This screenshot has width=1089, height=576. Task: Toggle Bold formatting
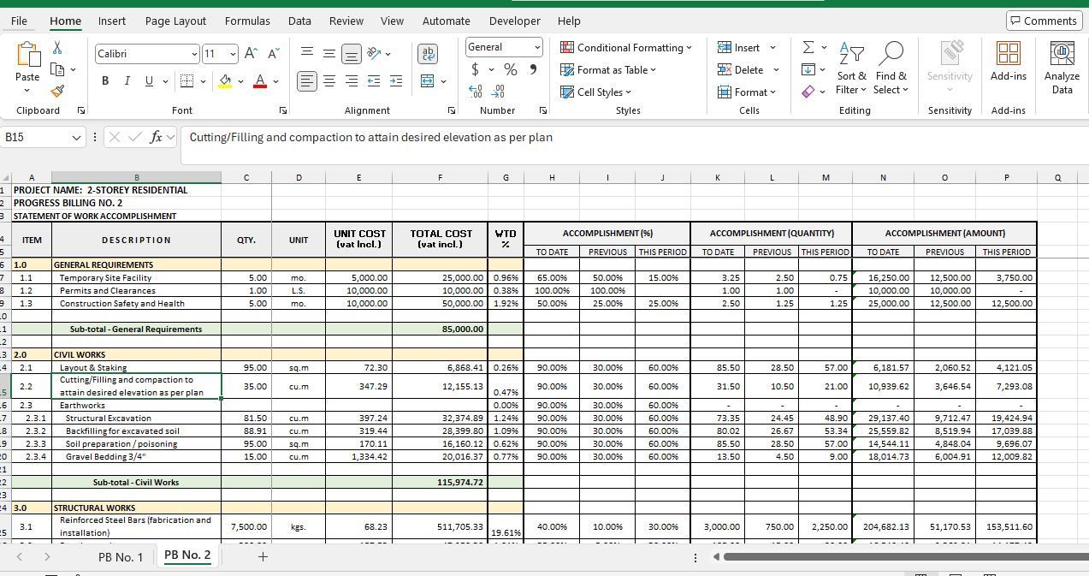coord(105,81)
